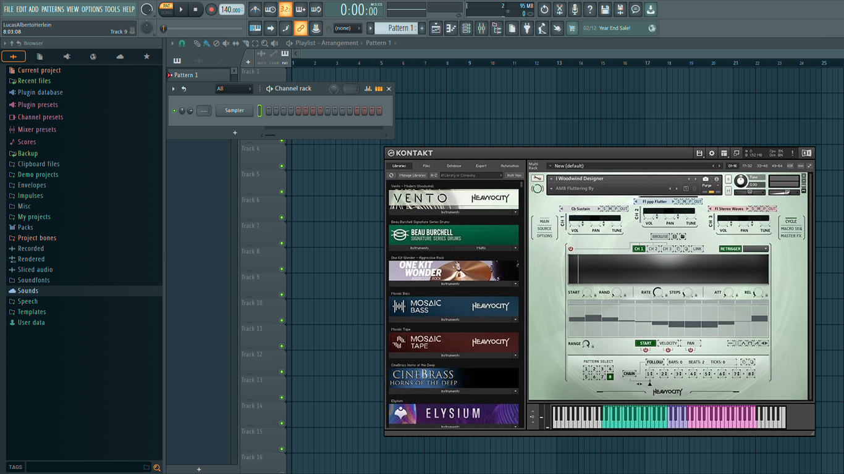The width and height of the screenshot is (844, 474).
Task: Stop playback with the stop button
Action: coord(195,9)
